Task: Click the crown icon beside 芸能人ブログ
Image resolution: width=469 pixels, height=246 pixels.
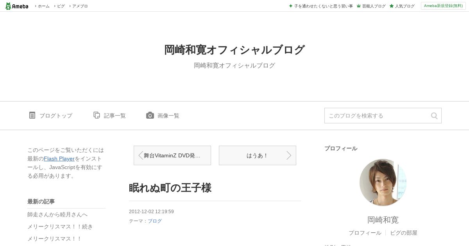Action: coord(358,6)
